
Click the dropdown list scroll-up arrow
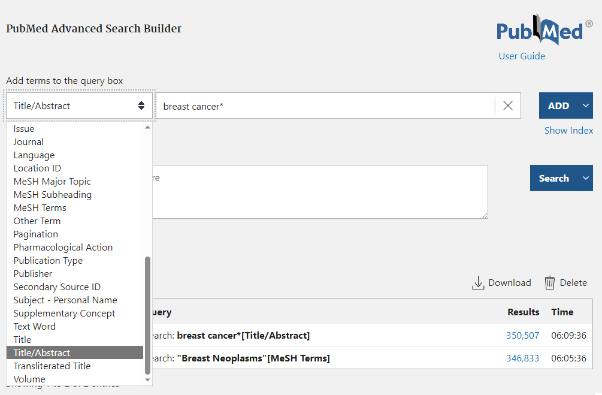click(147, 127)
